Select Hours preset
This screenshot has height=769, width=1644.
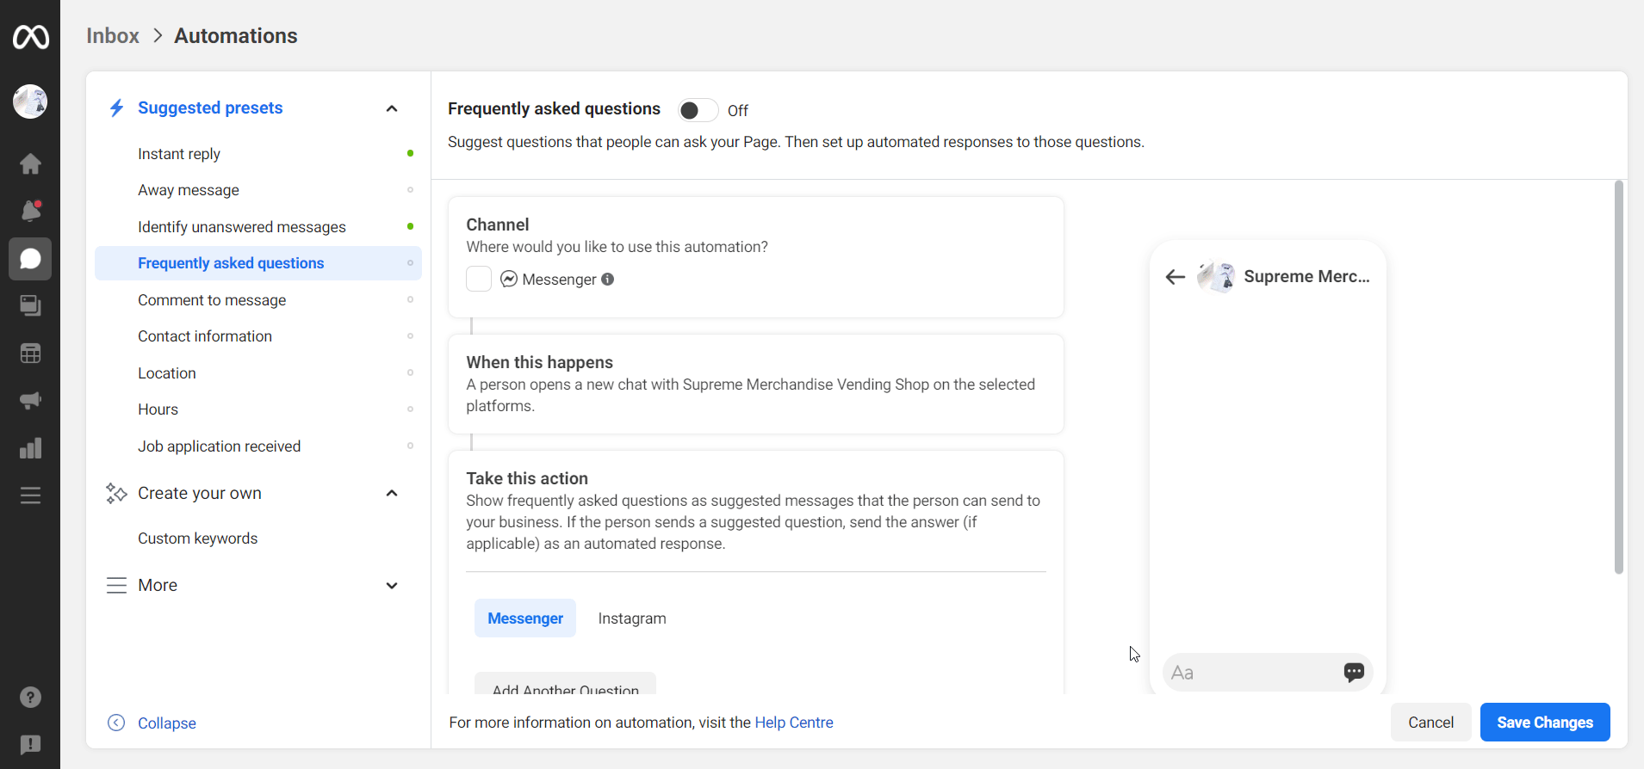[258, 409]
